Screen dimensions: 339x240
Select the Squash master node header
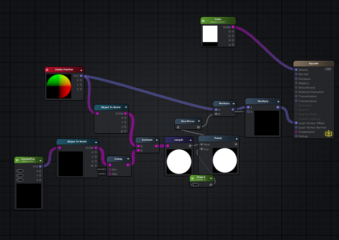(x=313, y=63)
